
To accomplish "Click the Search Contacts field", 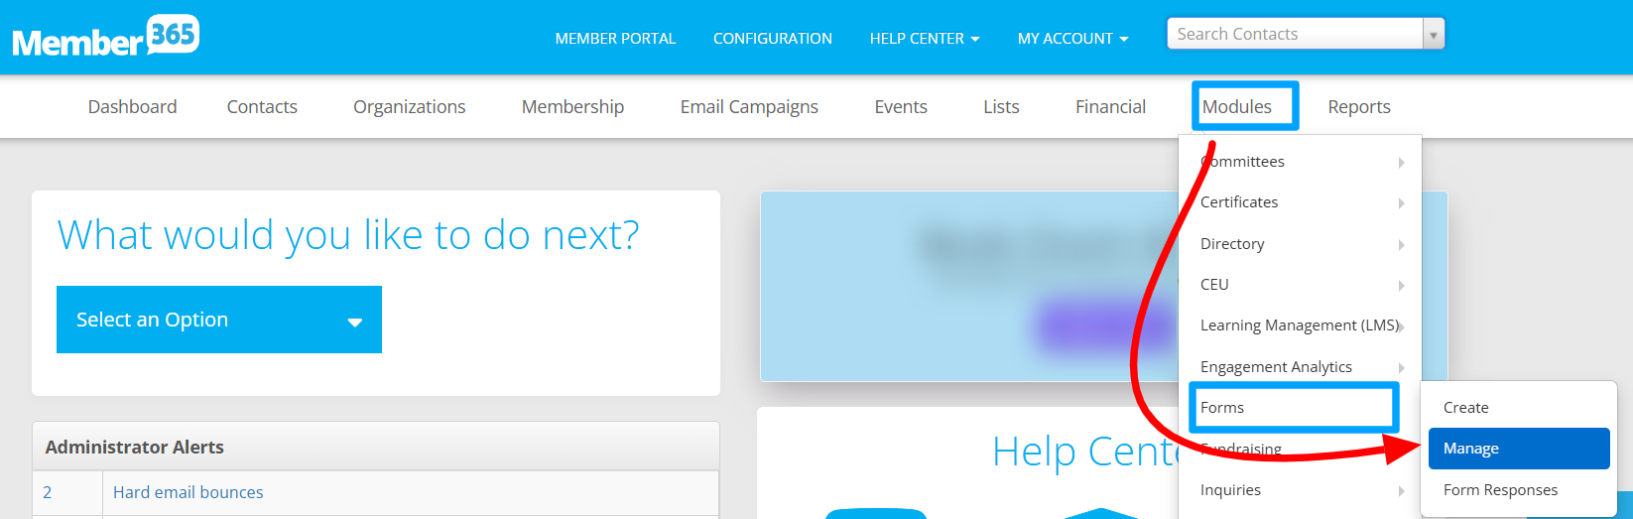I will pos(1295,34).
